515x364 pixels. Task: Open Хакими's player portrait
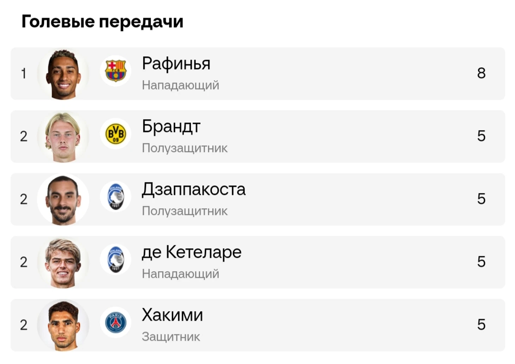pyautogui.click(x=63, y=325)
